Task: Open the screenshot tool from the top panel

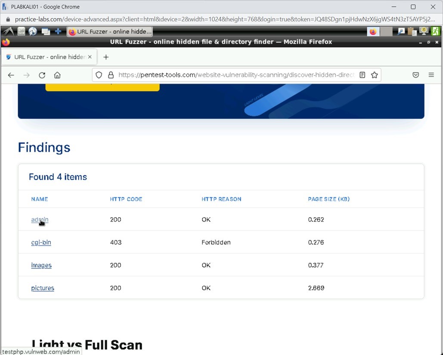Action: coord(400,31)
